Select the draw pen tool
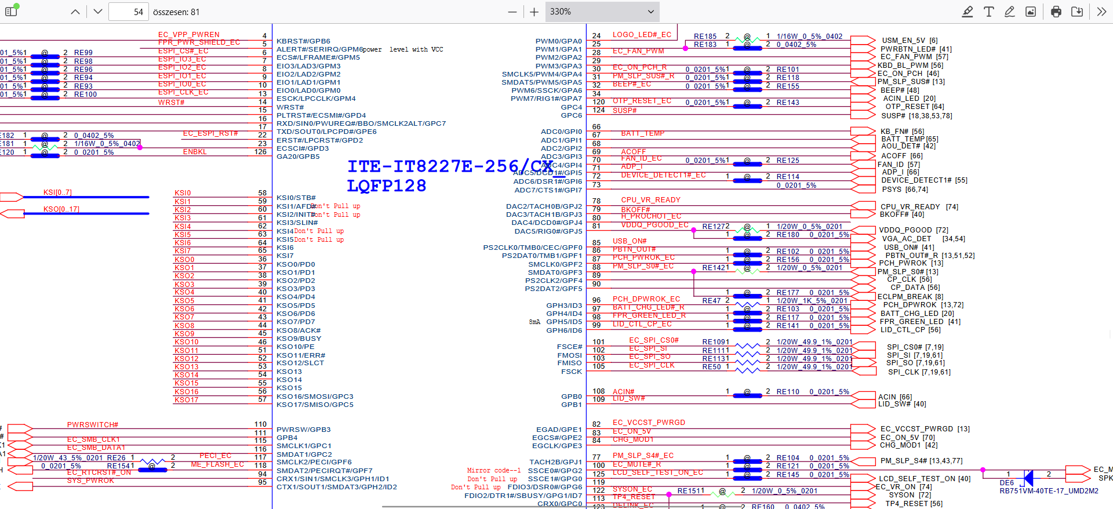1113x509 pixels. point(1010,12)
